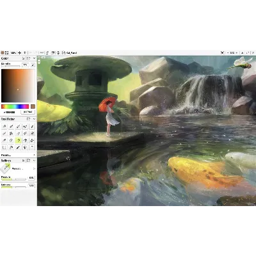Pick a shade in the orange color square

click(18, 86)
